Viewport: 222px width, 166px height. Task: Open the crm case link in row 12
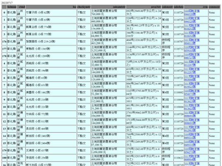[192, 122]
